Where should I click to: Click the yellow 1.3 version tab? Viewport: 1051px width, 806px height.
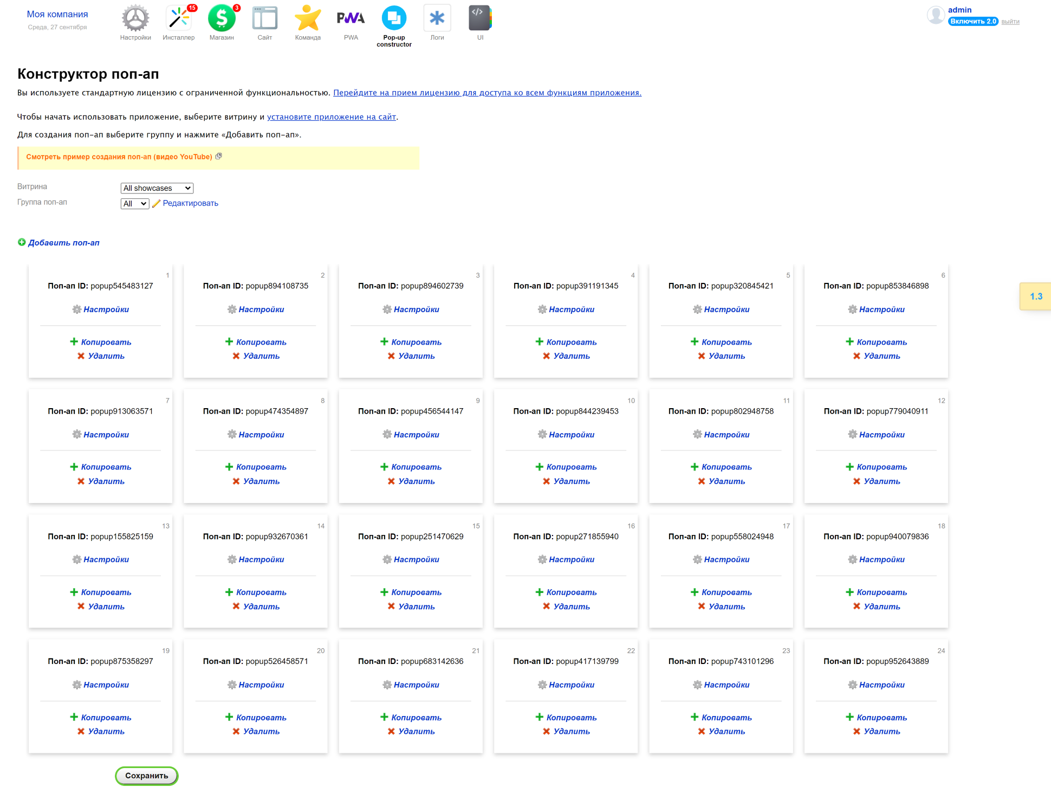coord(1035,296)
